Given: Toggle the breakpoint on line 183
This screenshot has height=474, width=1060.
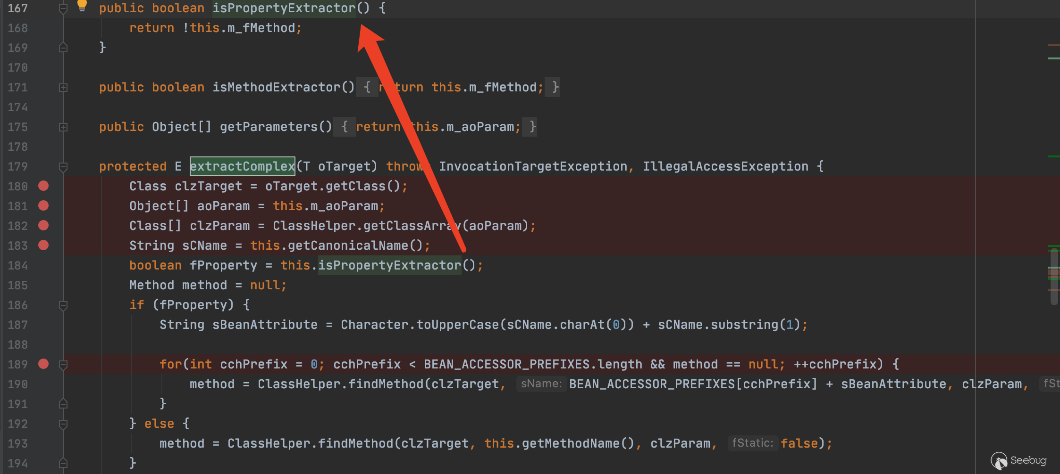Looking at the screenshot, I should [x=43, y=245].
